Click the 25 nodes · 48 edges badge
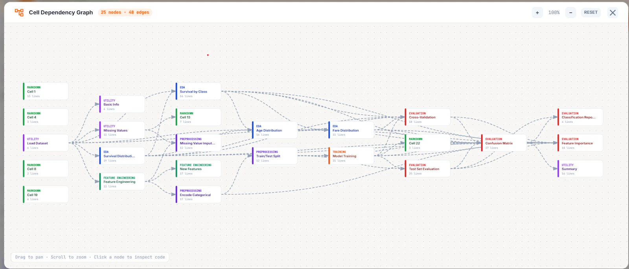Image resolution: width=629 pixels, height=269 pixels. click(x=125, y=13)
